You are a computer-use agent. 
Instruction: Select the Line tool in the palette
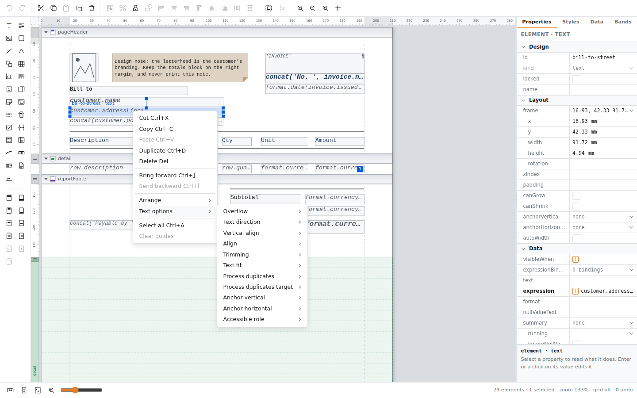click(x=9, y=51)
